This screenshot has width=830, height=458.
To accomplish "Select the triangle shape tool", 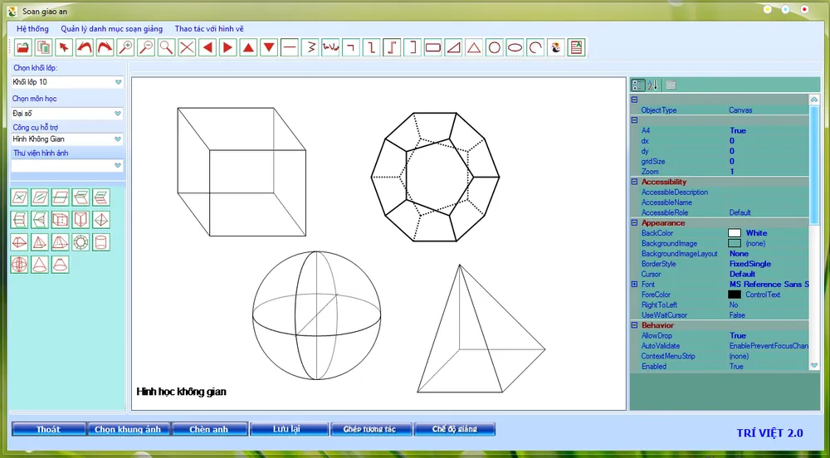I will point(473,47).
